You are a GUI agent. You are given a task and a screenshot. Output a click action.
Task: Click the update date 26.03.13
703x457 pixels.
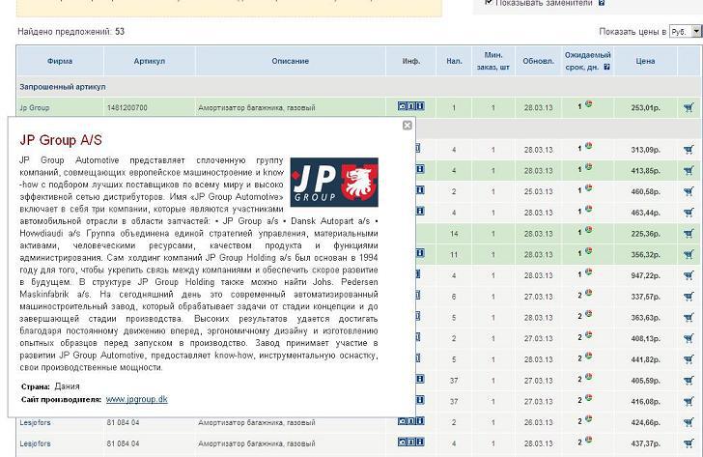[539, 422]
